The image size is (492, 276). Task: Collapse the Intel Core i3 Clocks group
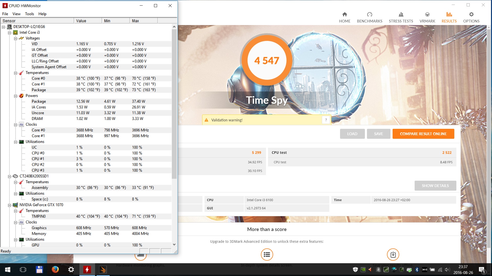[16, 125]
